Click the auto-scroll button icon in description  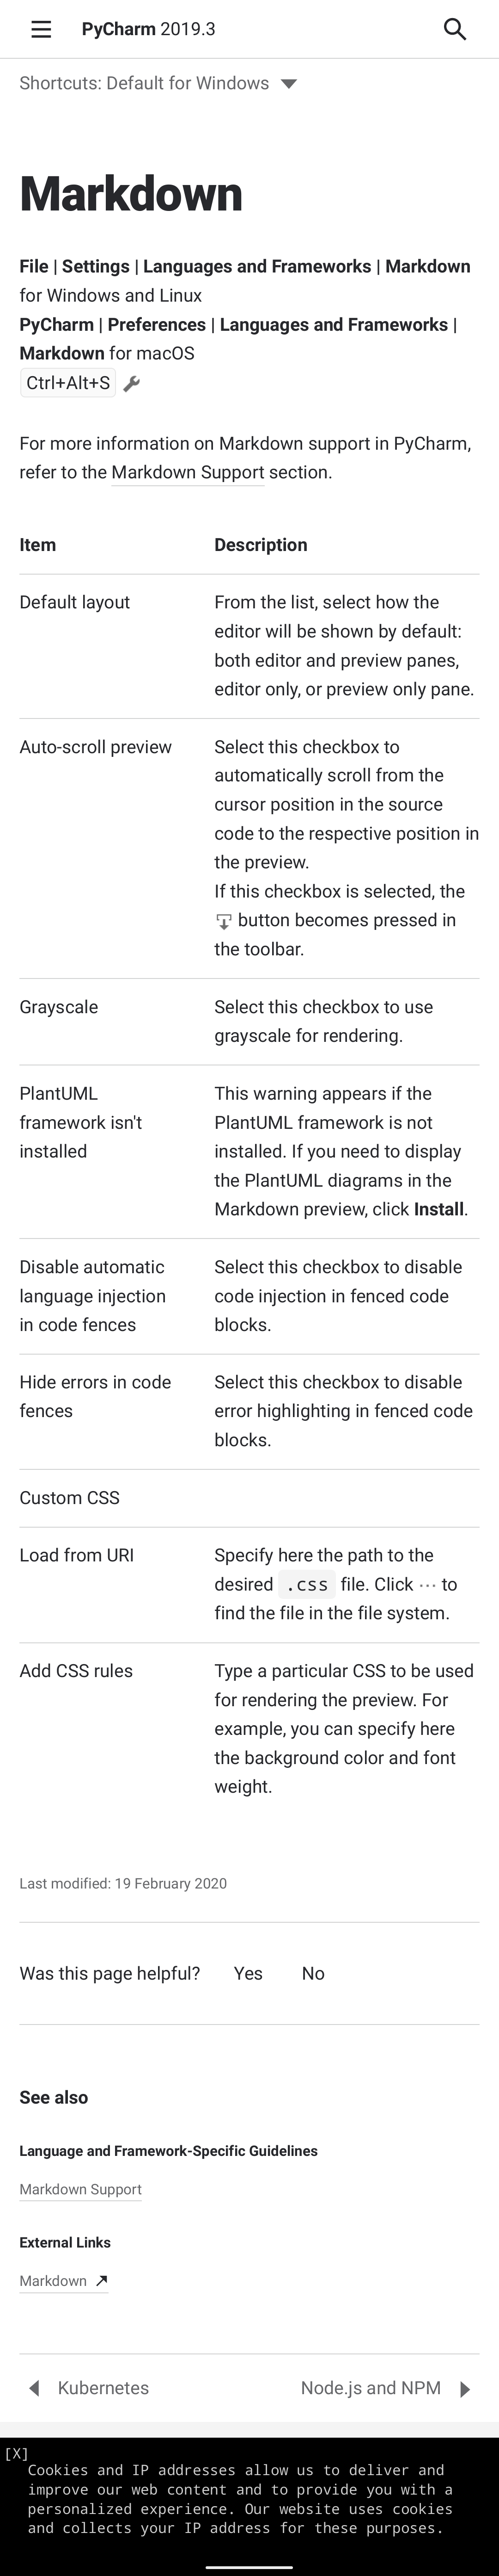(x=224, y=921)
